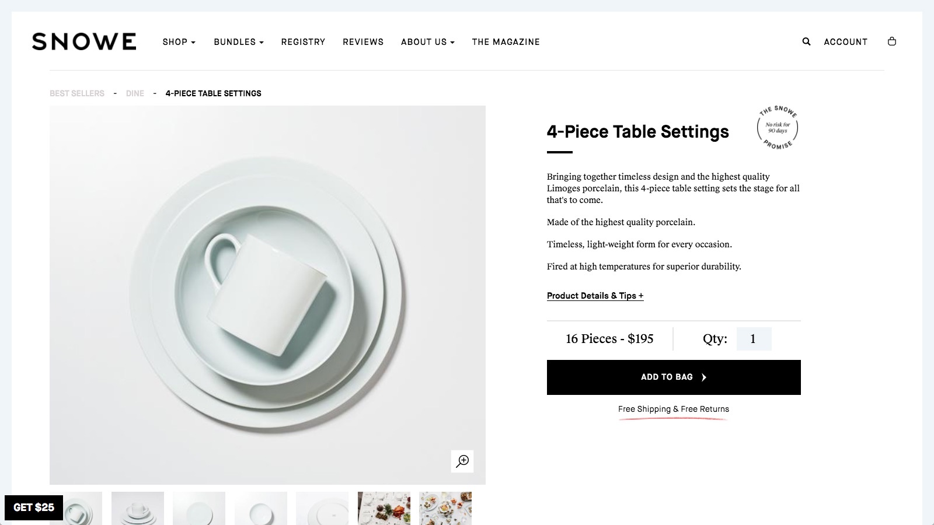Open the Reviews menu item

(x=363, y=42)
